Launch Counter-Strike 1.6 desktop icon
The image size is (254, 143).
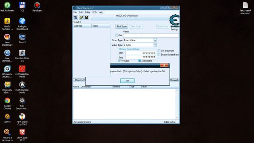click(22, 56)
